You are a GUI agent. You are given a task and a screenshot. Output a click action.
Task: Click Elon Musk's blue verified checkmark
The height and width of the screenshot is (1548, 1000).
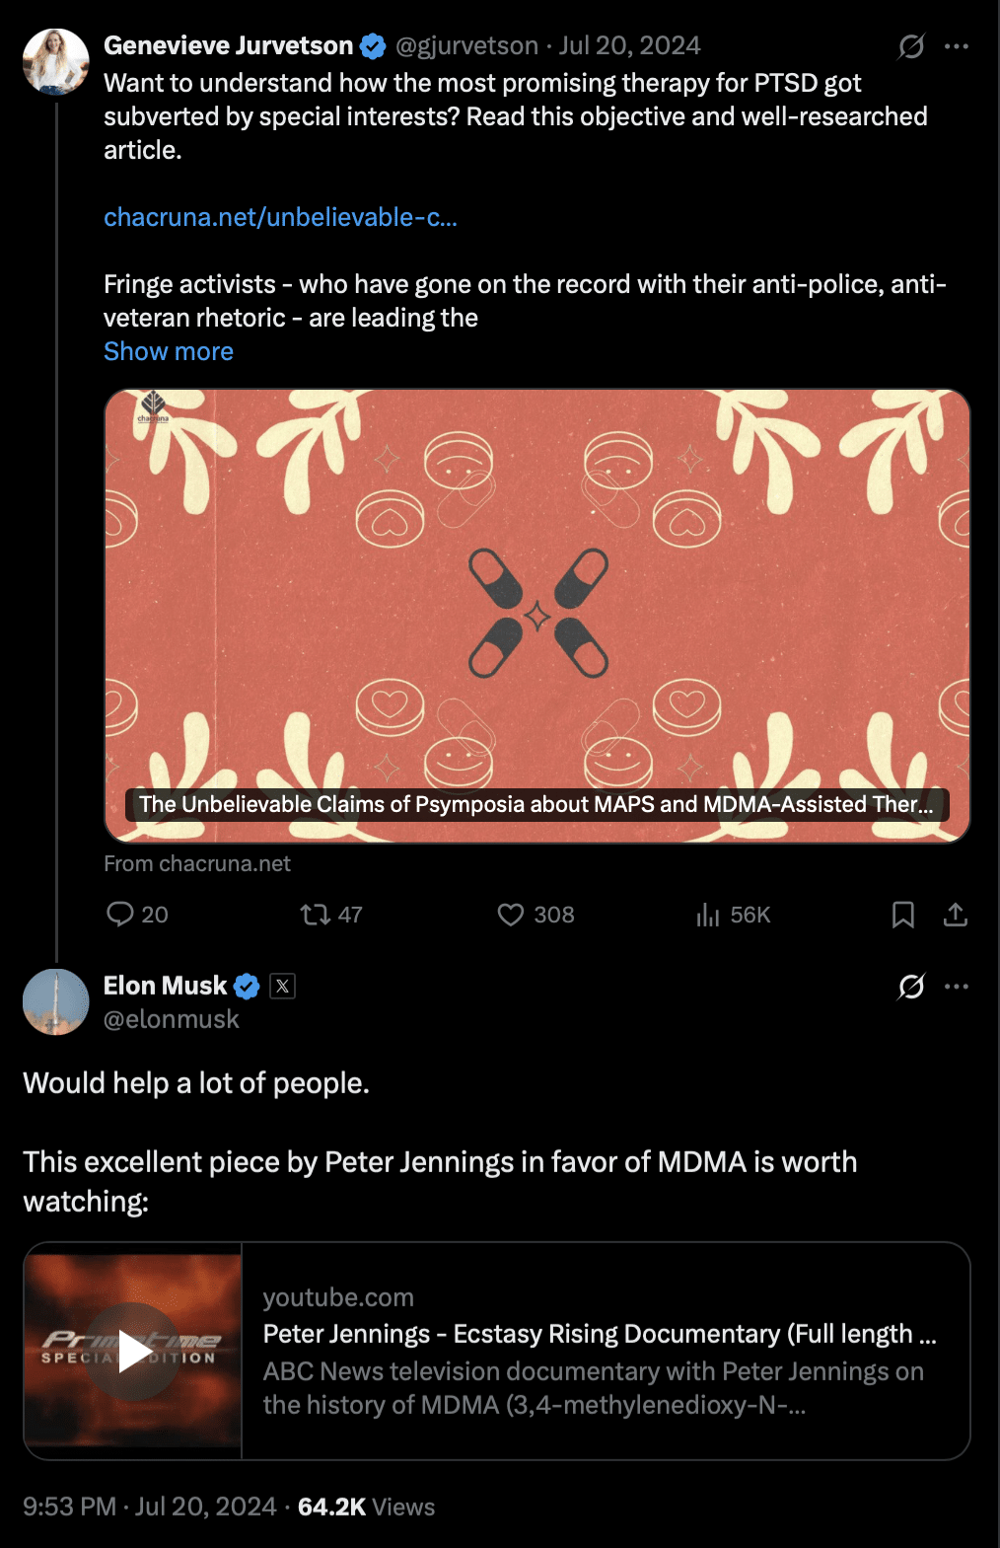tap(247, 986)
